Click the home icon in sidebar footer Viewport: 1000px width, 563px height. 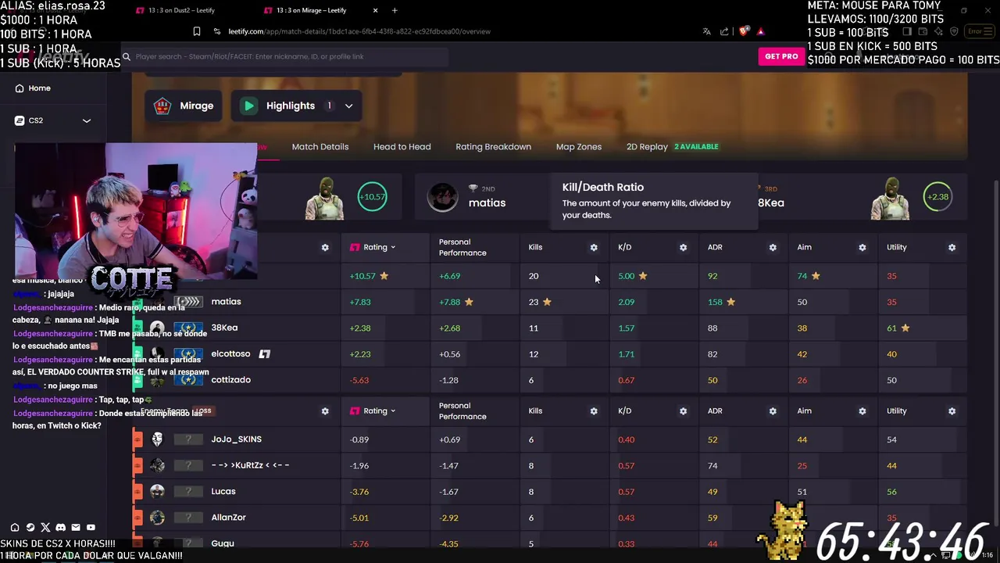(15, 528)
